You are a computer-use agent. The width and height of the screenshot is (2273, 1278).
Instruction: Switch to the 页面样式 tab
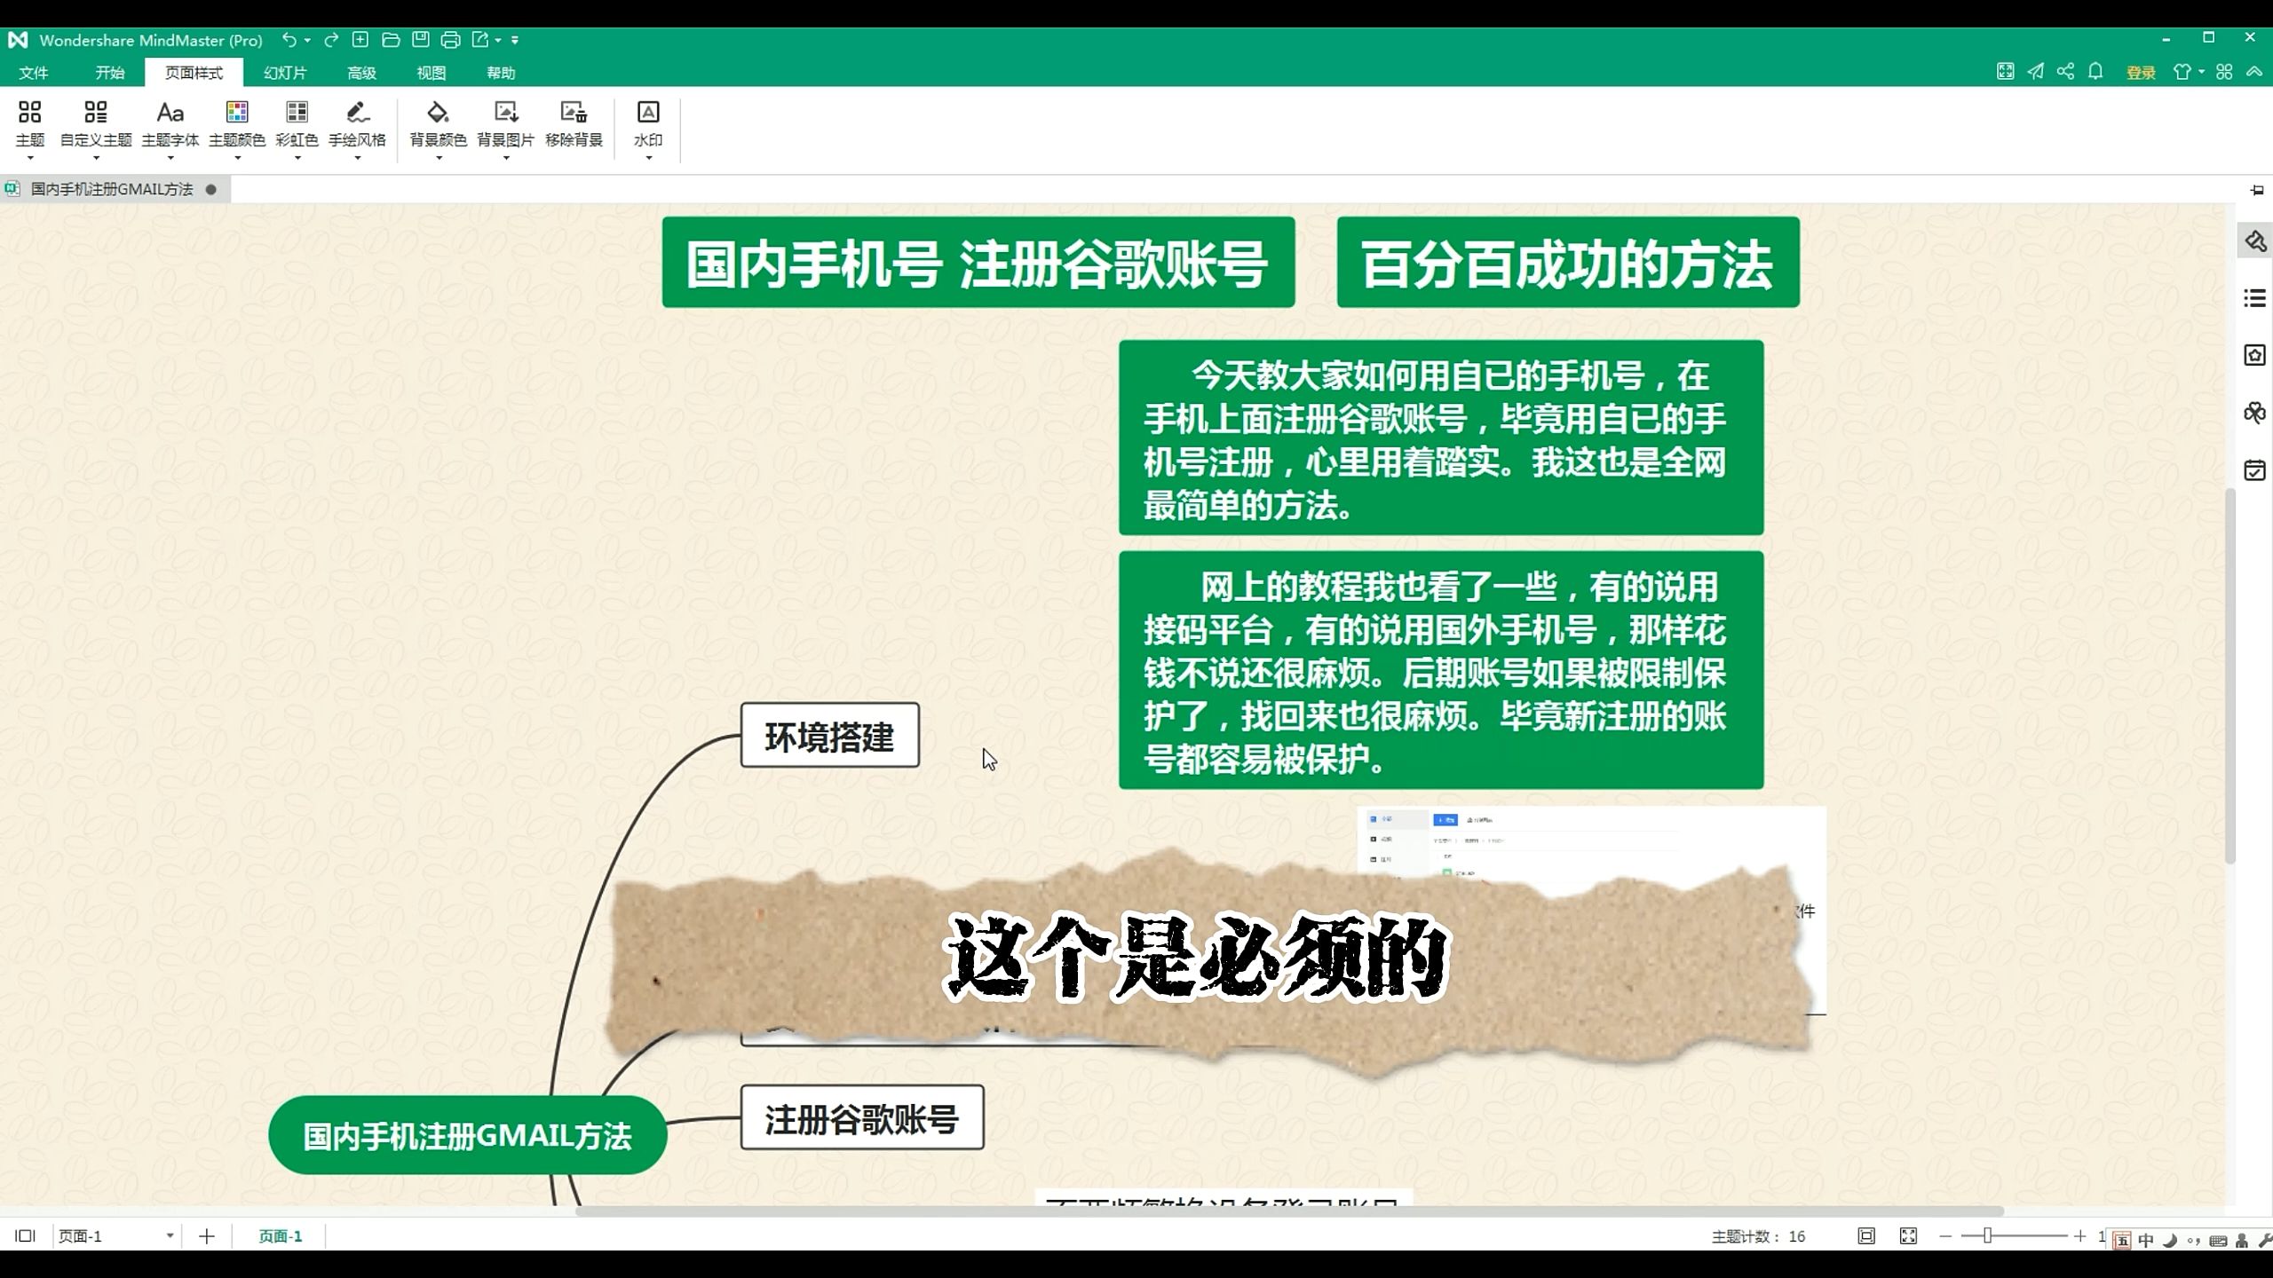click(x=194, y=73)
